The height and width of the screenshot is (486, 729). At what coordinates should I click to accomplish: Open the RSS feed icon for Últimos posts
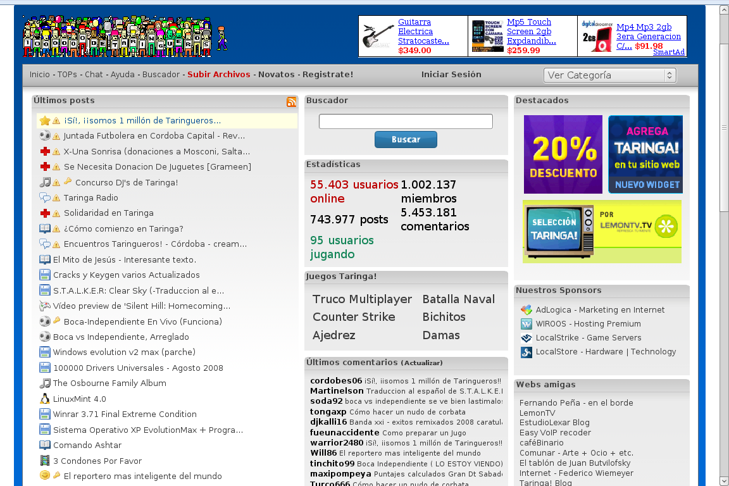click(x=292, y=103)
